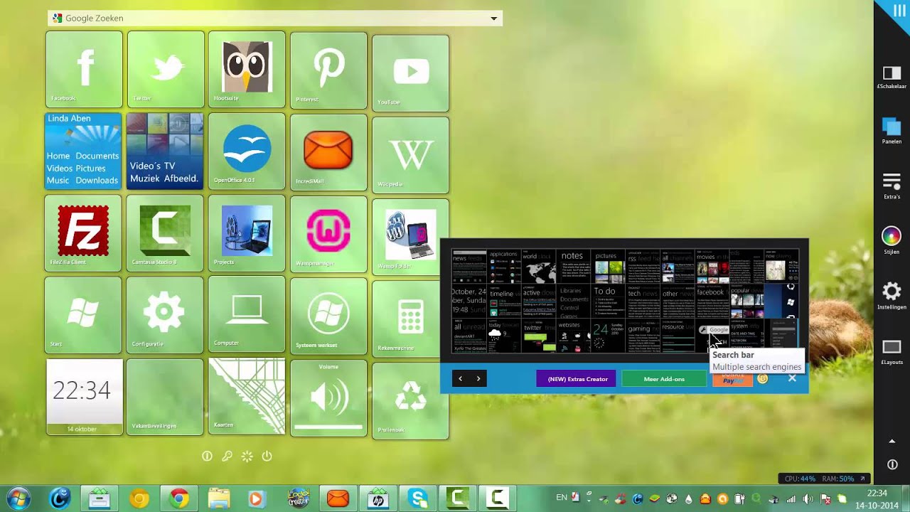
Task: Open Skype from the taskbar
Action: tap(417, 498)
